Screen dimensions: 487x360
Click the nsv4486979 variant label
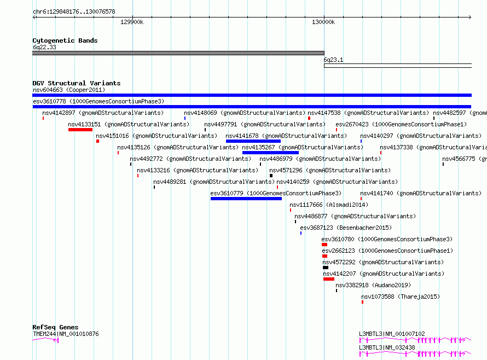[320, 159]
